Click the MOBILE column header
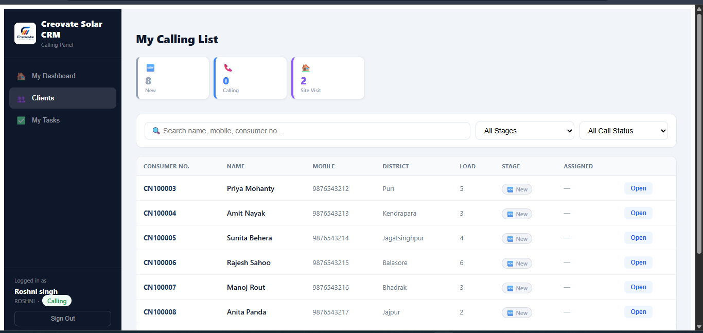703x333 pixels. [x=324, y=166]
